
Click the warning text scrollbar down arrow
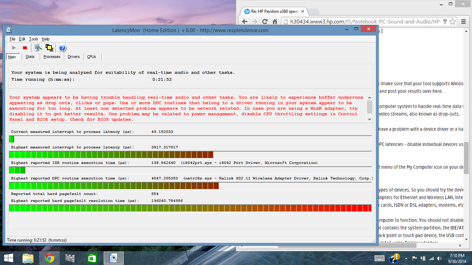(369, 119)
